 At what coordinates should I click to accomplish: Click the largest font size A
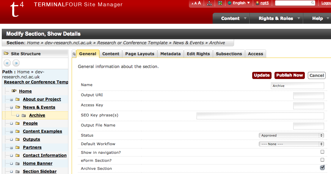(x=199, y=3)
